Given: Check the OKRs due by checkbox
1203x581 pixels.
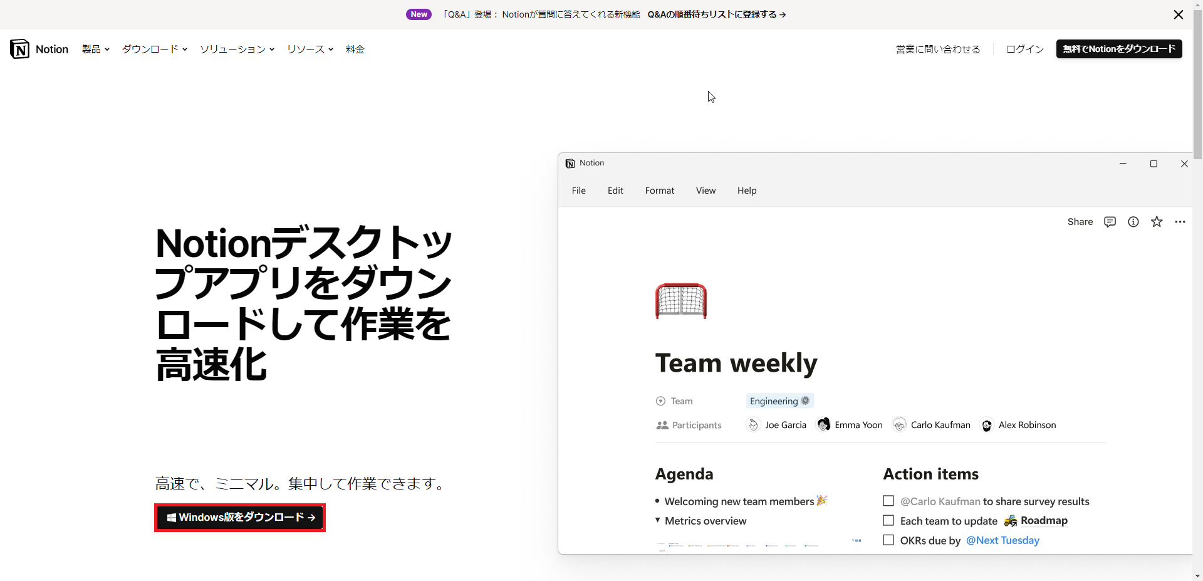Looking at the screenshot, I should pos(888,540).
